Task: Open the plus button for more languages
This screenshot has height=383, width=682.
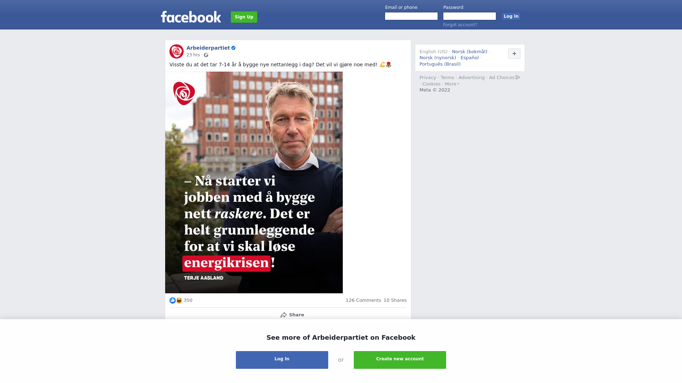Action: point(514,54)
